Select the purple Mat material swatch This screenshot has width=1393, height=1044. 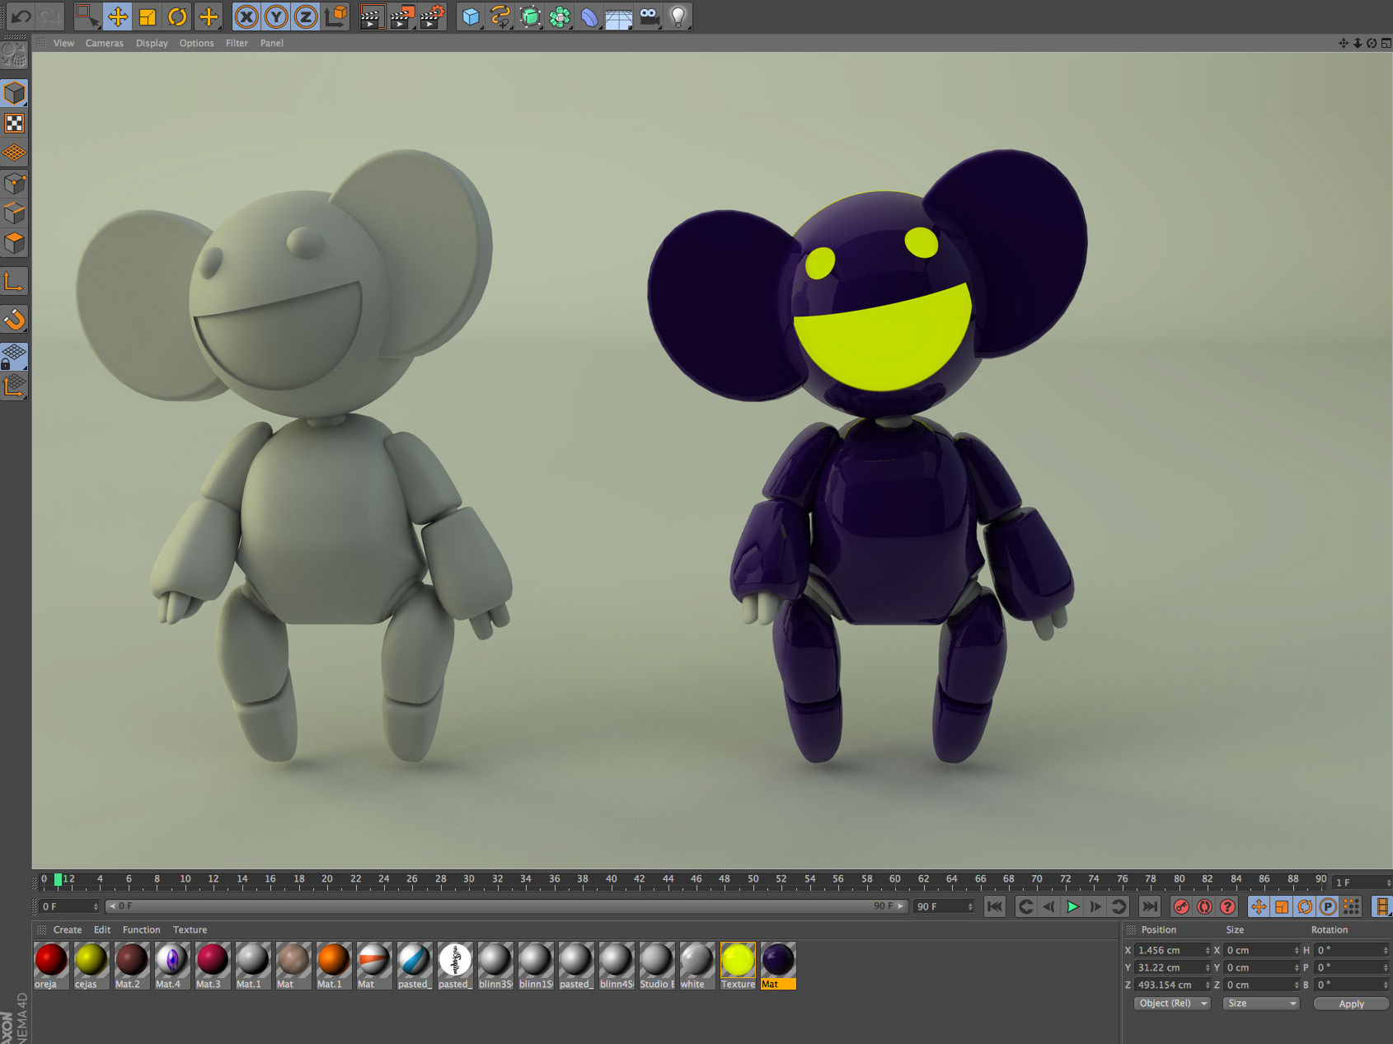tap(778, 961)
